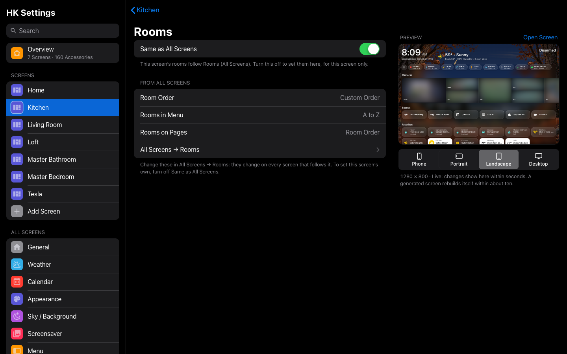This screenshot has width=567, height=354.
Task: Open the Overview home icon
Action: coord(17,53)
